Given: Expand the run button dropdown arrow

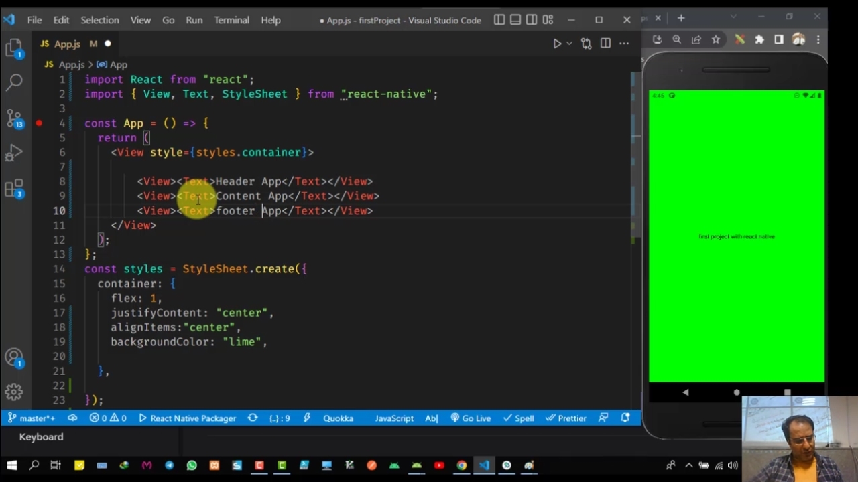Looking at the screenshot, I should coord(569,44).
